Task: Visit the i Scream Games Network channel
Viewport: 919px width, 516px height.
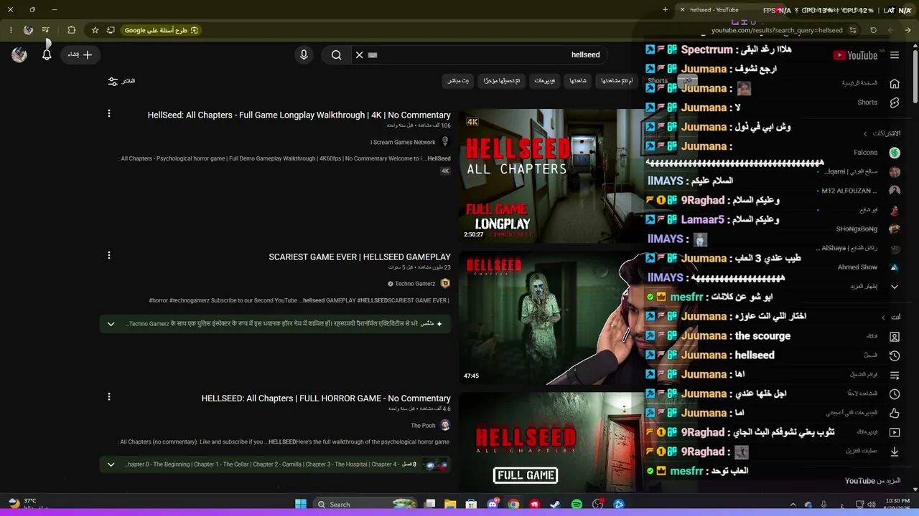Action: (x=403, y=142)
